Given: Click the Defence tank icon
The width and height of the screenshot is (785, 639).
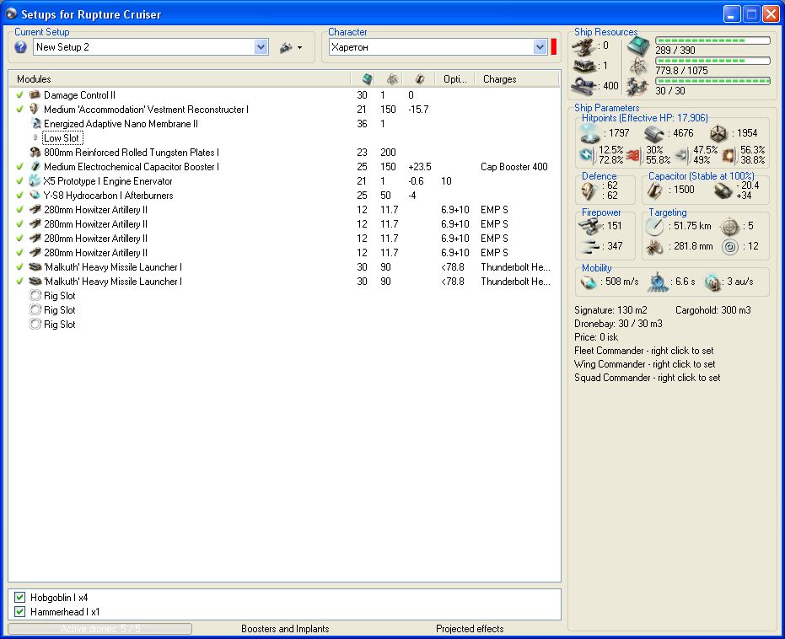Looking at the screenshot, I should (589, 191).
